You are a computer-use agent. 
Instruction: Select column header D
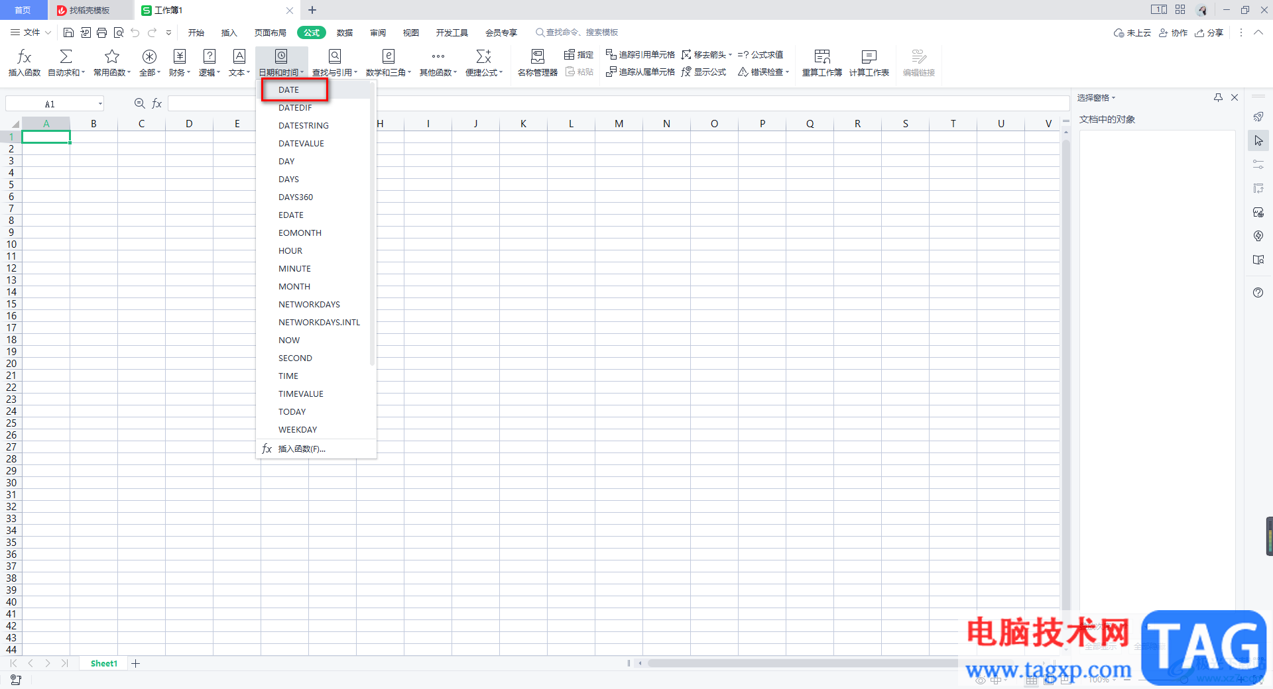(189, 123)
